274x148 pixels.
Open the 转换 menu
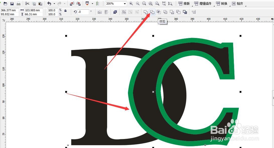pyautogui.click(x=222, y=4)
